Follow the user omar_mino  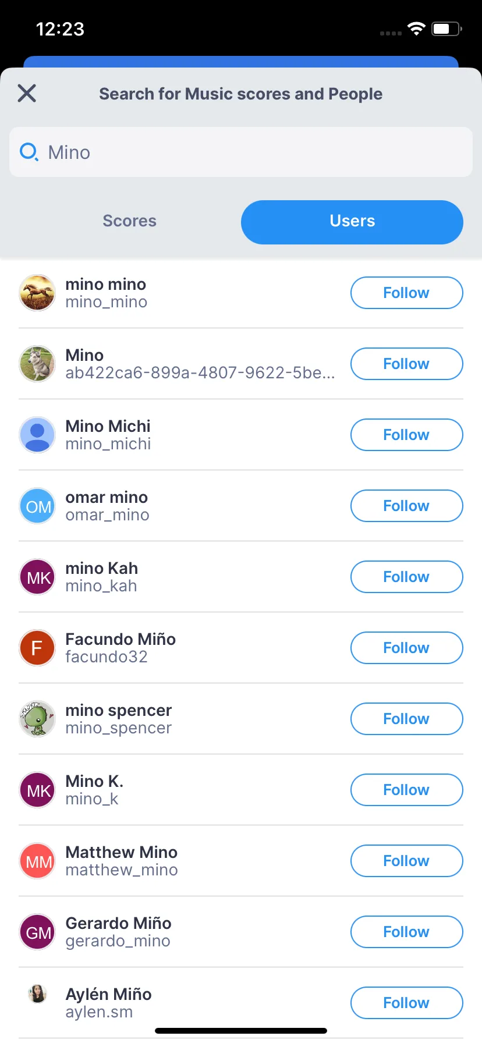406,506
